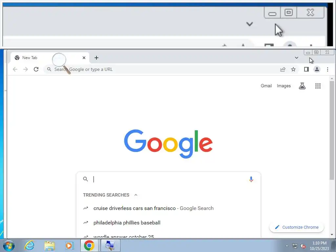Bookmark this tab with the star icon
Viewport: 336px width, 252px height.
pyautogui.click(x=293, y=69)
